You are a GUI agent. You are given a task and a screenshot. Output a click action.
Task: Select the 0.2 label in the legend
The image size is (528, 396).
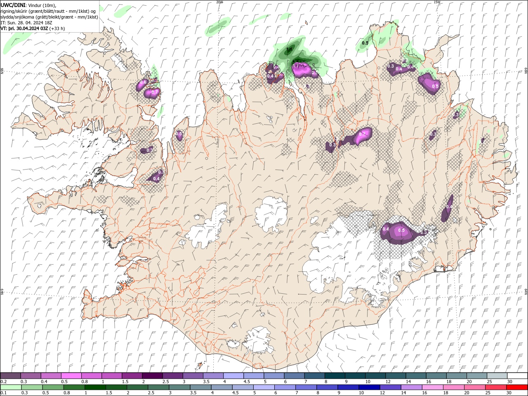coord(4,382)
